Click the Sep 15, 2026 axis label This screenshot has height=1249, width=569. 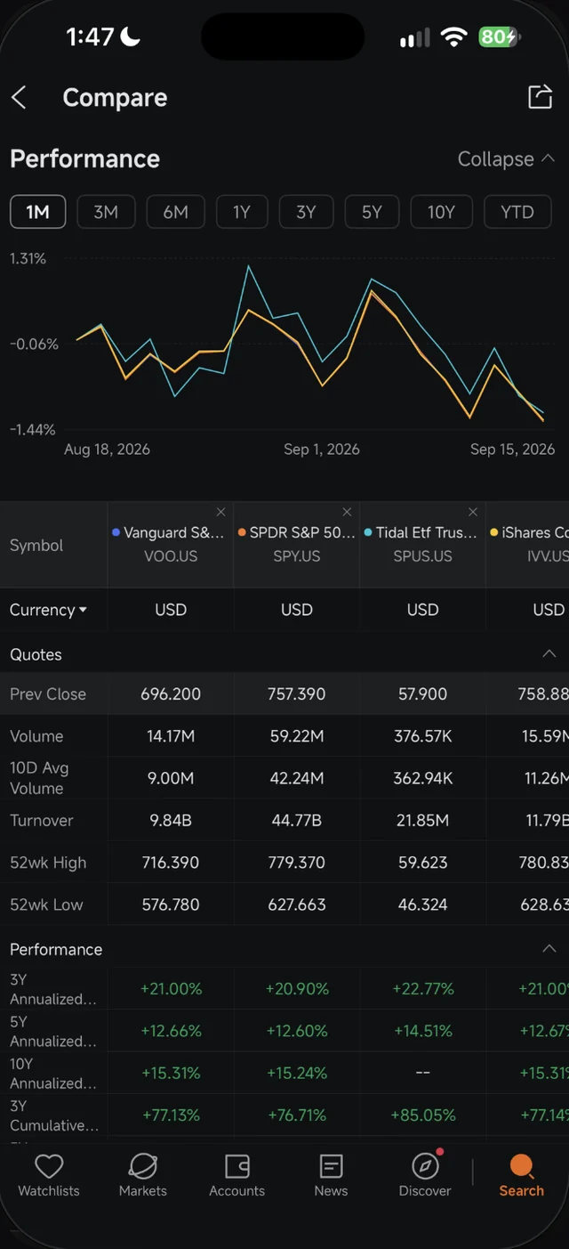coord(513,450)
